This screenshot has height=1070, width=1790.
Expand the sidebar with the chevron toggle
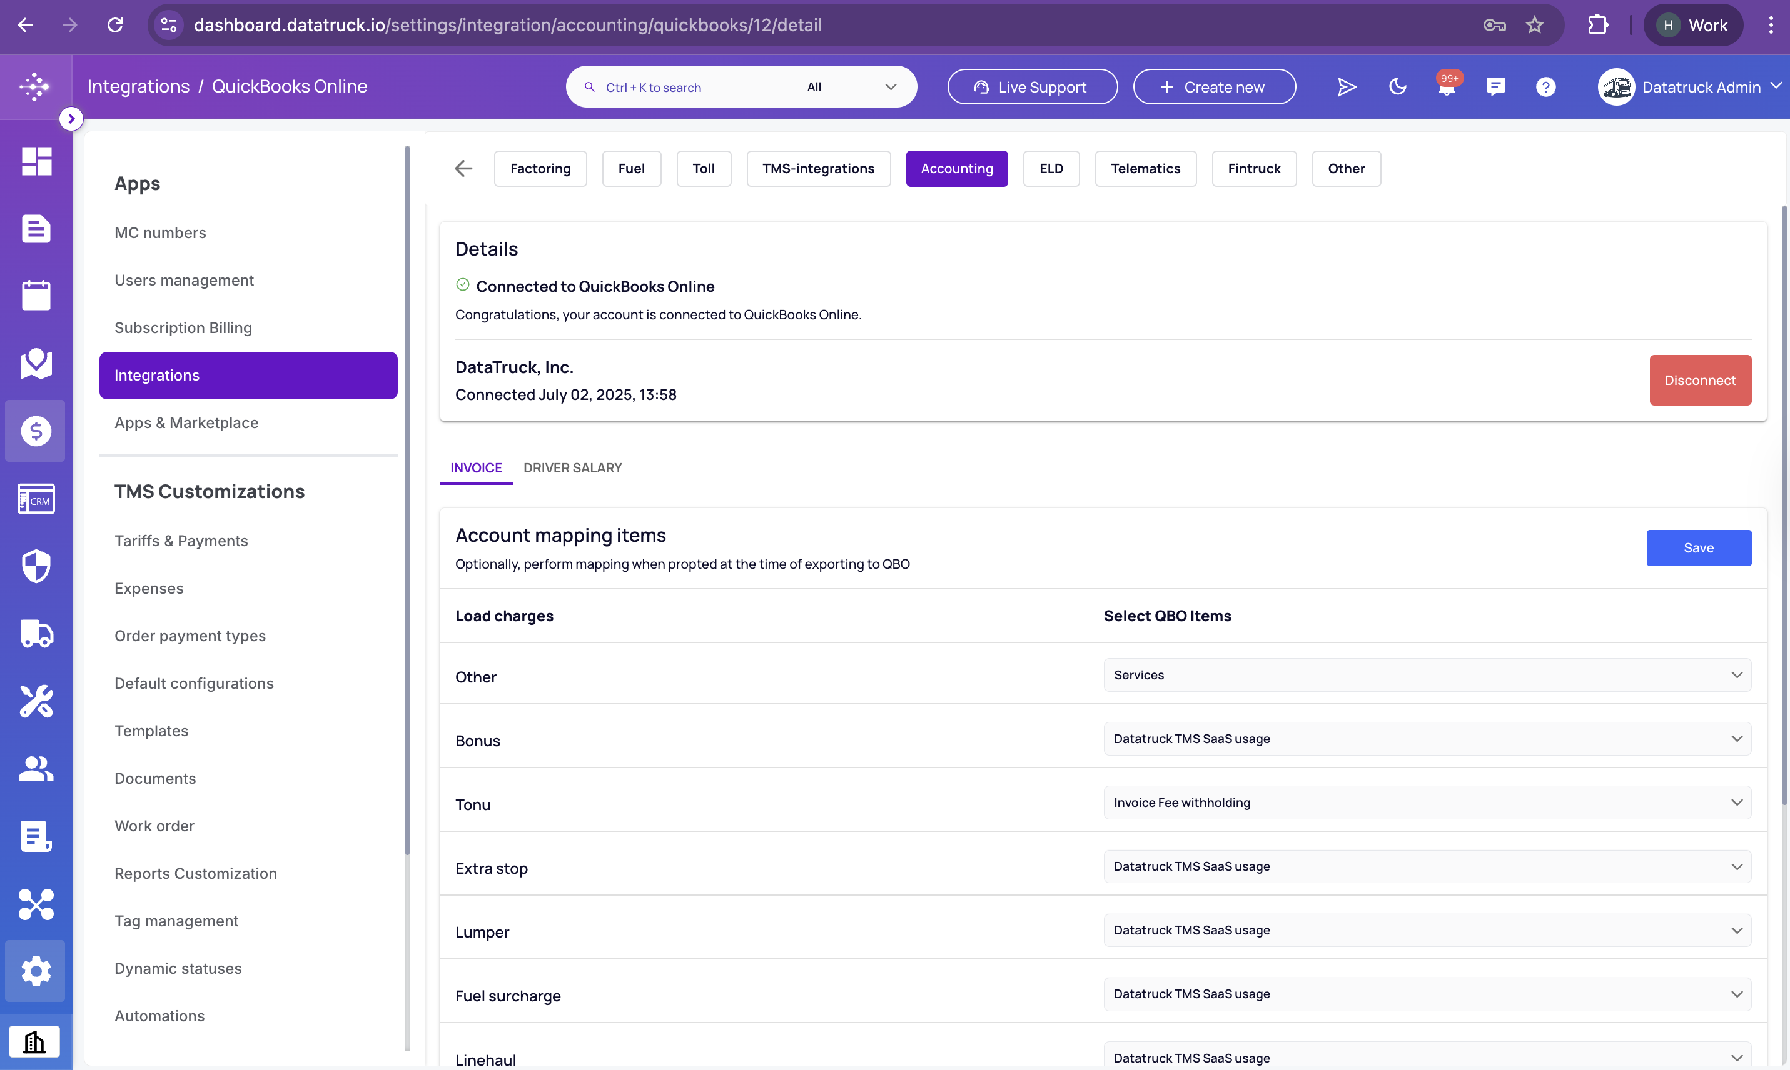pos(71,118)
